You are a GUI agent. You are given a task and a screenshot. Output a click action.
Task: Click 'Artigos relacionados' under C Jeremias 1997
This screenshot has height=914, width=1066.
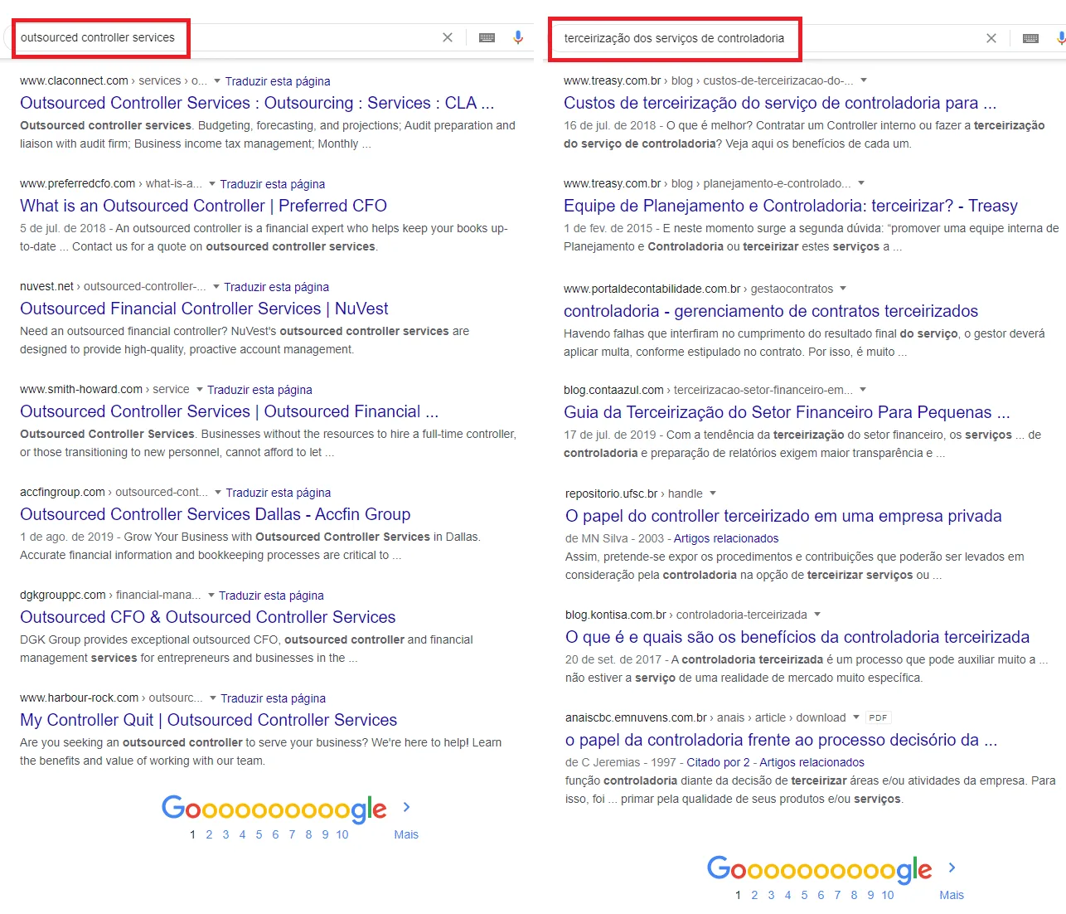(812, 762)
